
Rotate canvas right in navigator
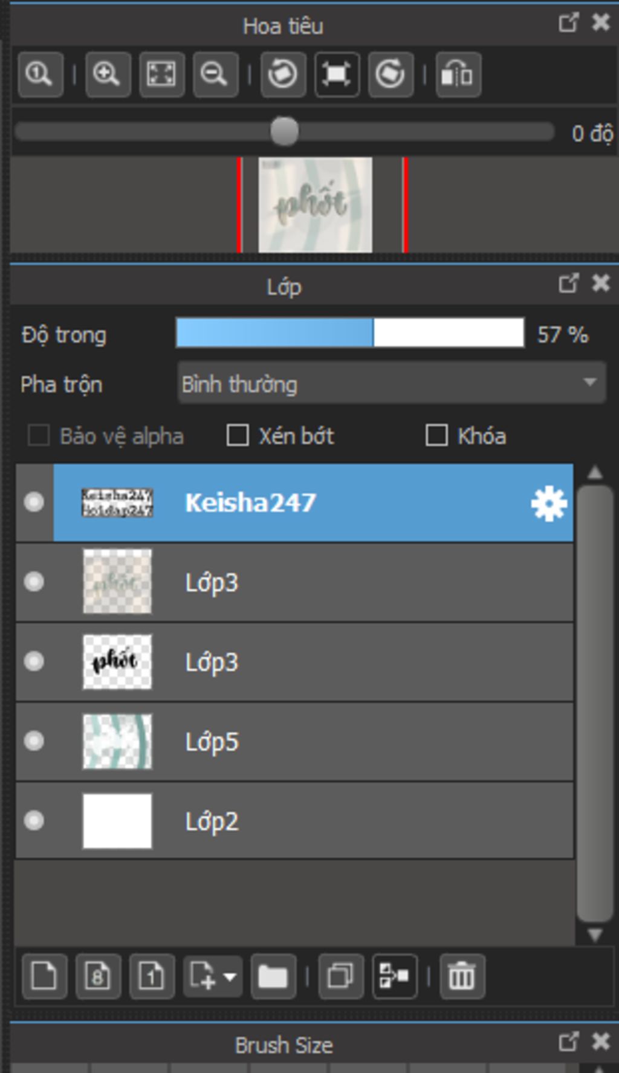[391, 74]
